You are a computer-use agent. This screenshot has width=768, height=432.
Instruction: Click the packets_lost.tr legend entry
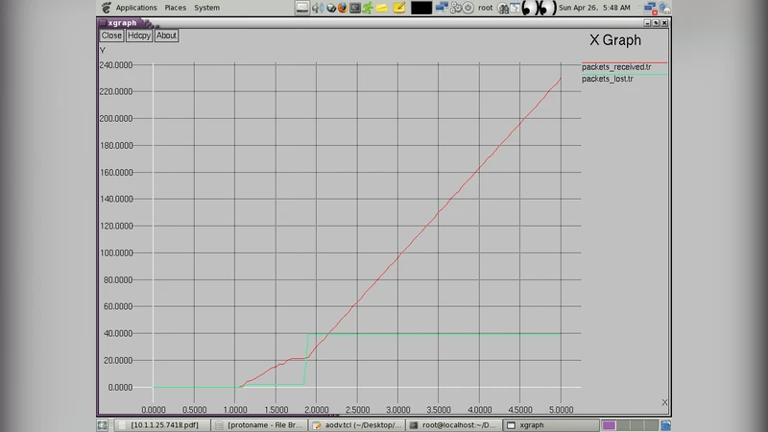[x=608, y=79]
